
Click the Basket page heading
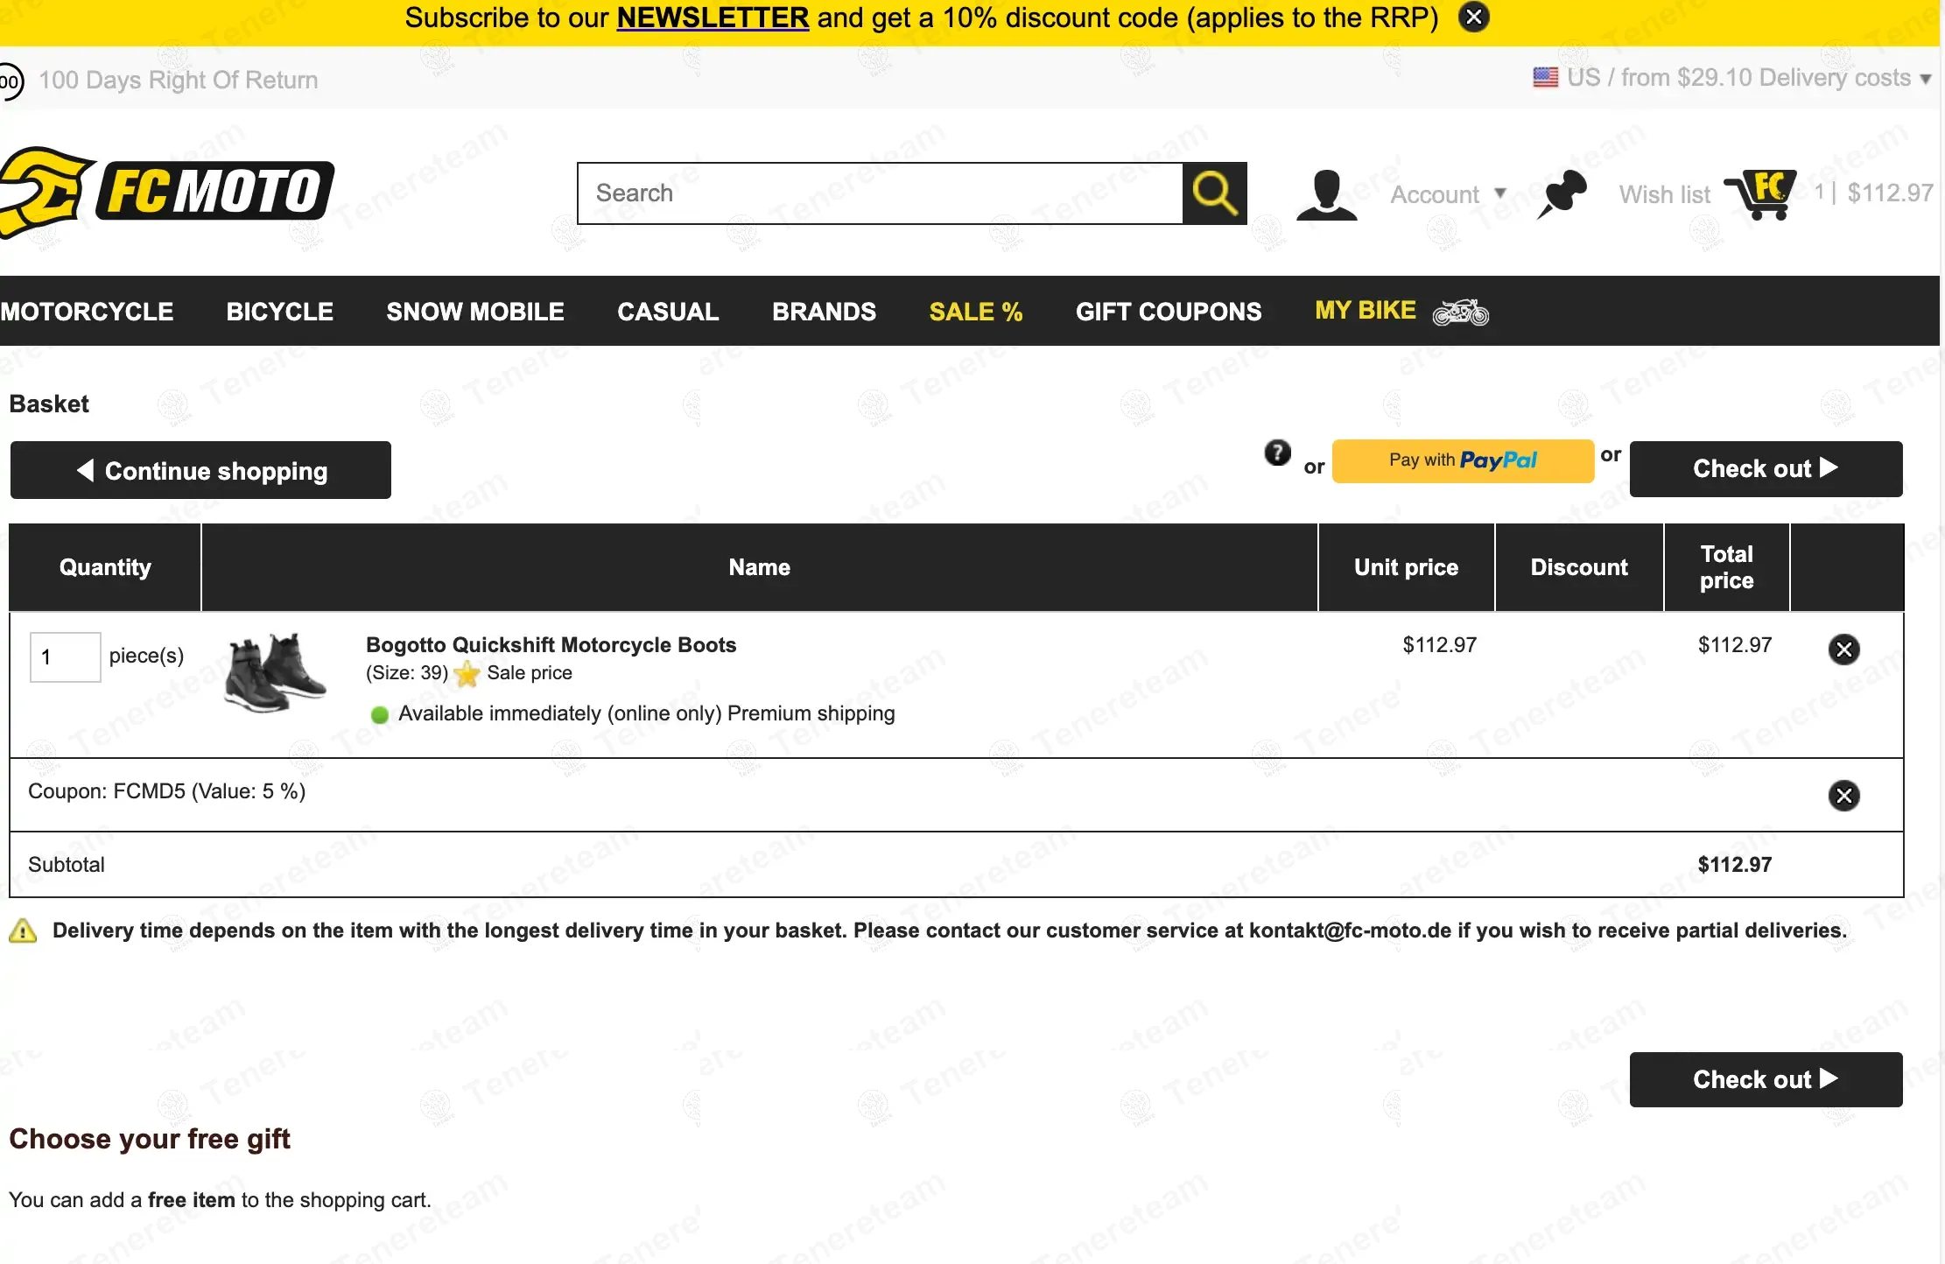pyautogui.click(x=49, y=404)
